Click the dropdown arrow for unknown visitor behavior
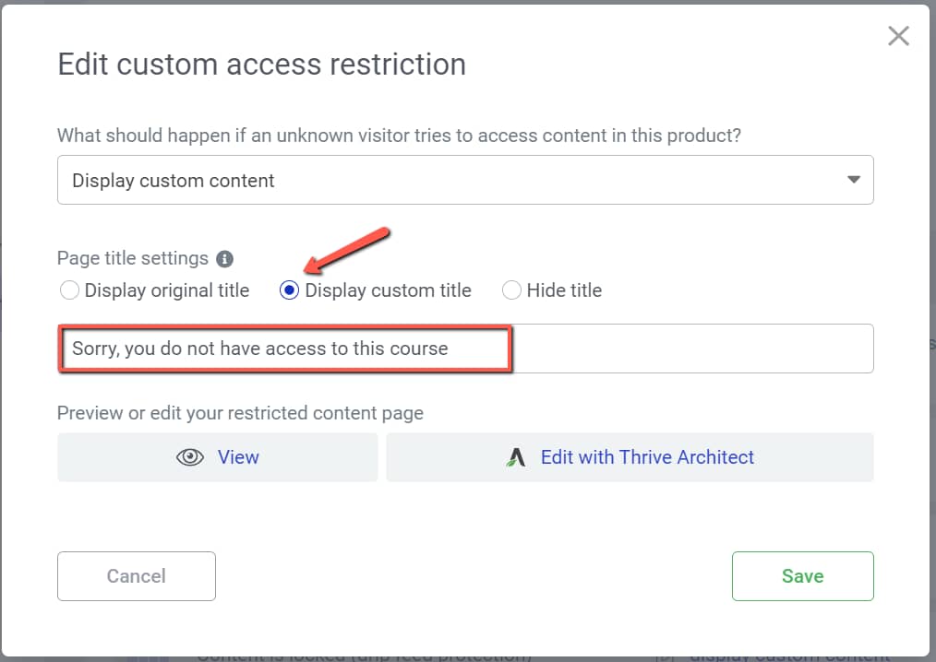 (854, 180)
